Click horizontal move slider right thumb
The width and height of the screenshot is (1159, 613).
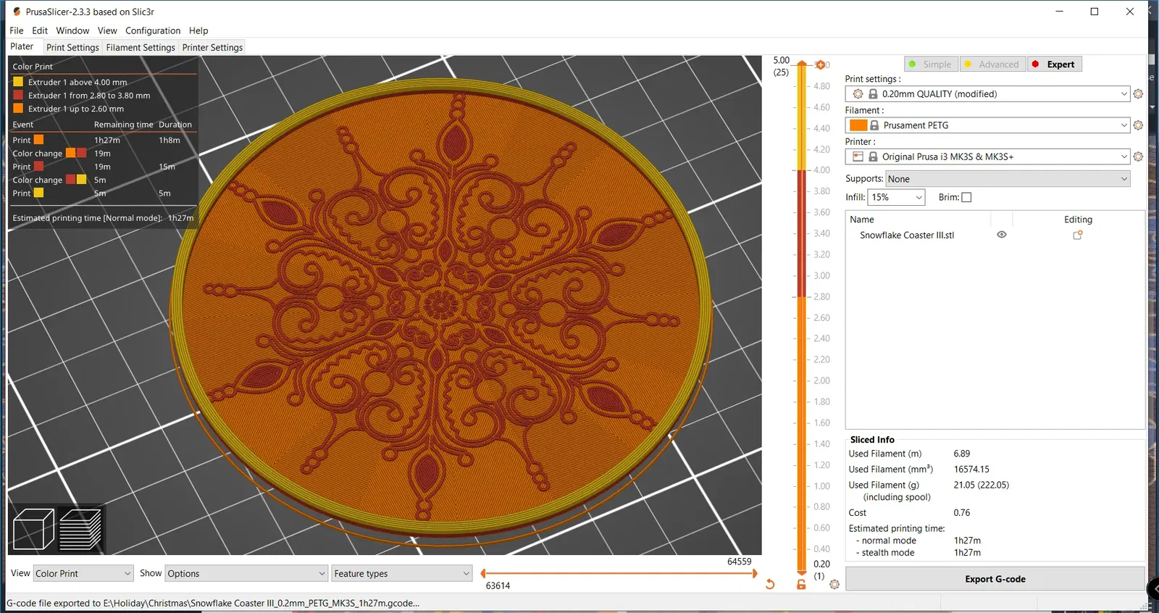point(755,573)
